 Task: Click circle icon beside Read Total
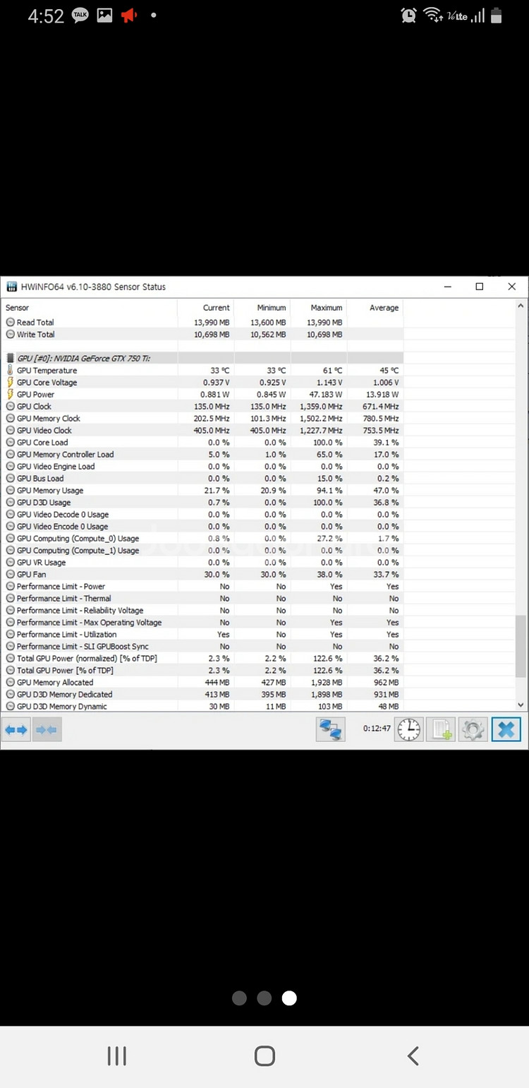coord(10,322)
